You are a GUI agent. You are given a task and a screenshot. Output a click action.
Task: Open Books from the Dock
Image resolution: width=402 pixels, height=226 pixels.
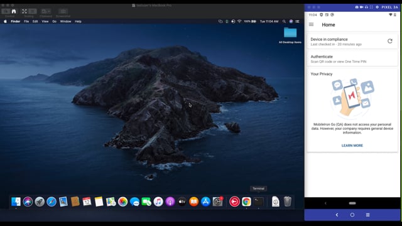click(x=194, y=202)
